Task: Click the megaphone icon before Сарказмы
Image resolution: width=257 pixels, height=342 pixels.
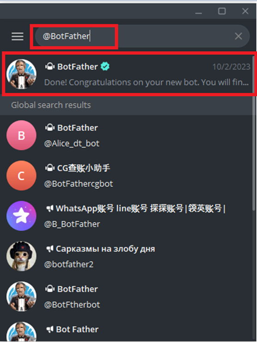Action: (50, 249)
